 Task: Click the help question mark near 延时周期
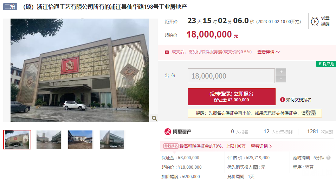click(328, 157)
